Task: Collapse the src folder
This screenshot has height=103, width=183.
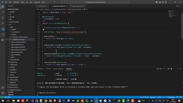Action: pos(10,24)
